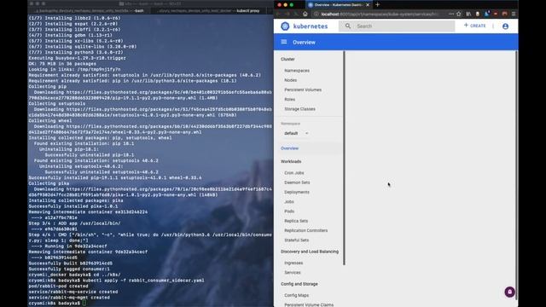
Task: Close the Overview Kubernetes Dashboard tab
Action: 368,5
